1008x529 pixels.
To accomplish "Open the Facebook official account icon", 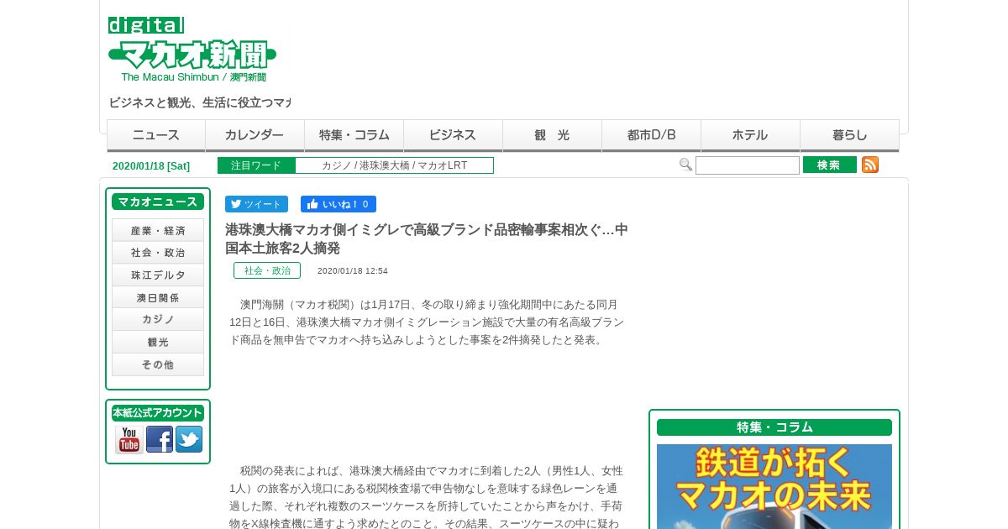I will [x=160, y=439].
